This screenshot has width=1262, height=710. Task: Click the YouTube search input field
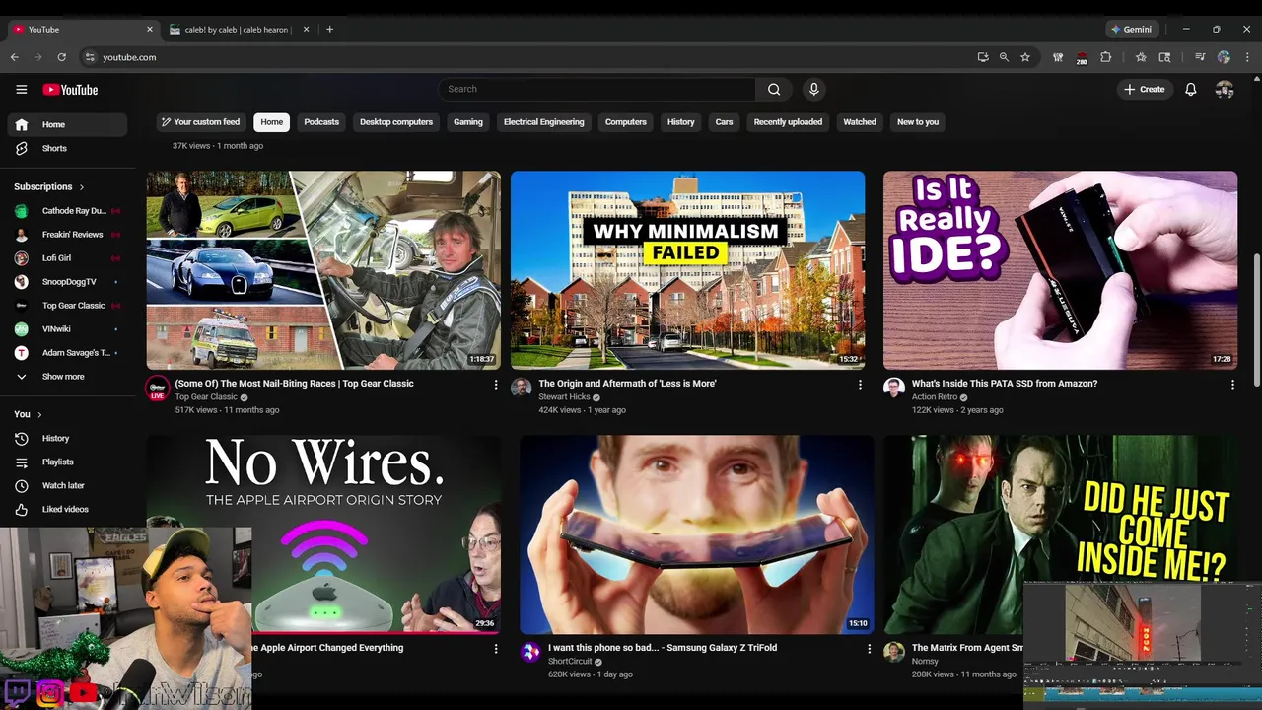click(x=596, y=89)
